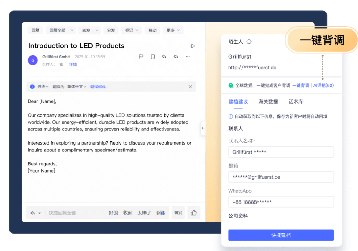
Task: Collapse the side panel with the arrow handle
Action: [x=203, y=128]
